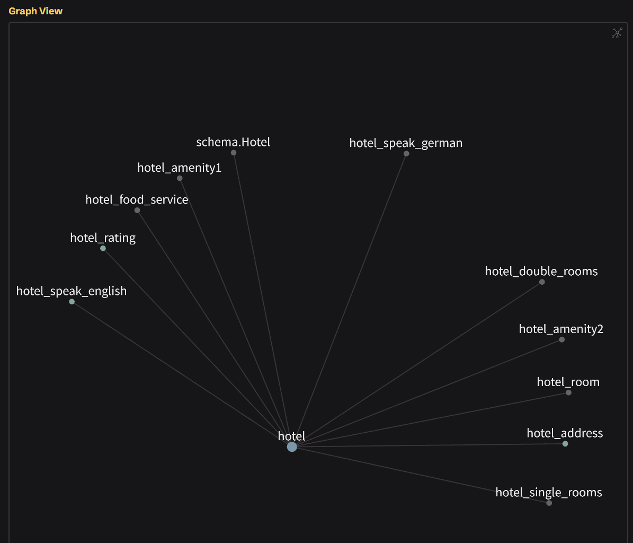Click the graph layout icon in top-right corner
Image resolution: width=633 pixels, height=543 pixels.
coord(617,33)
